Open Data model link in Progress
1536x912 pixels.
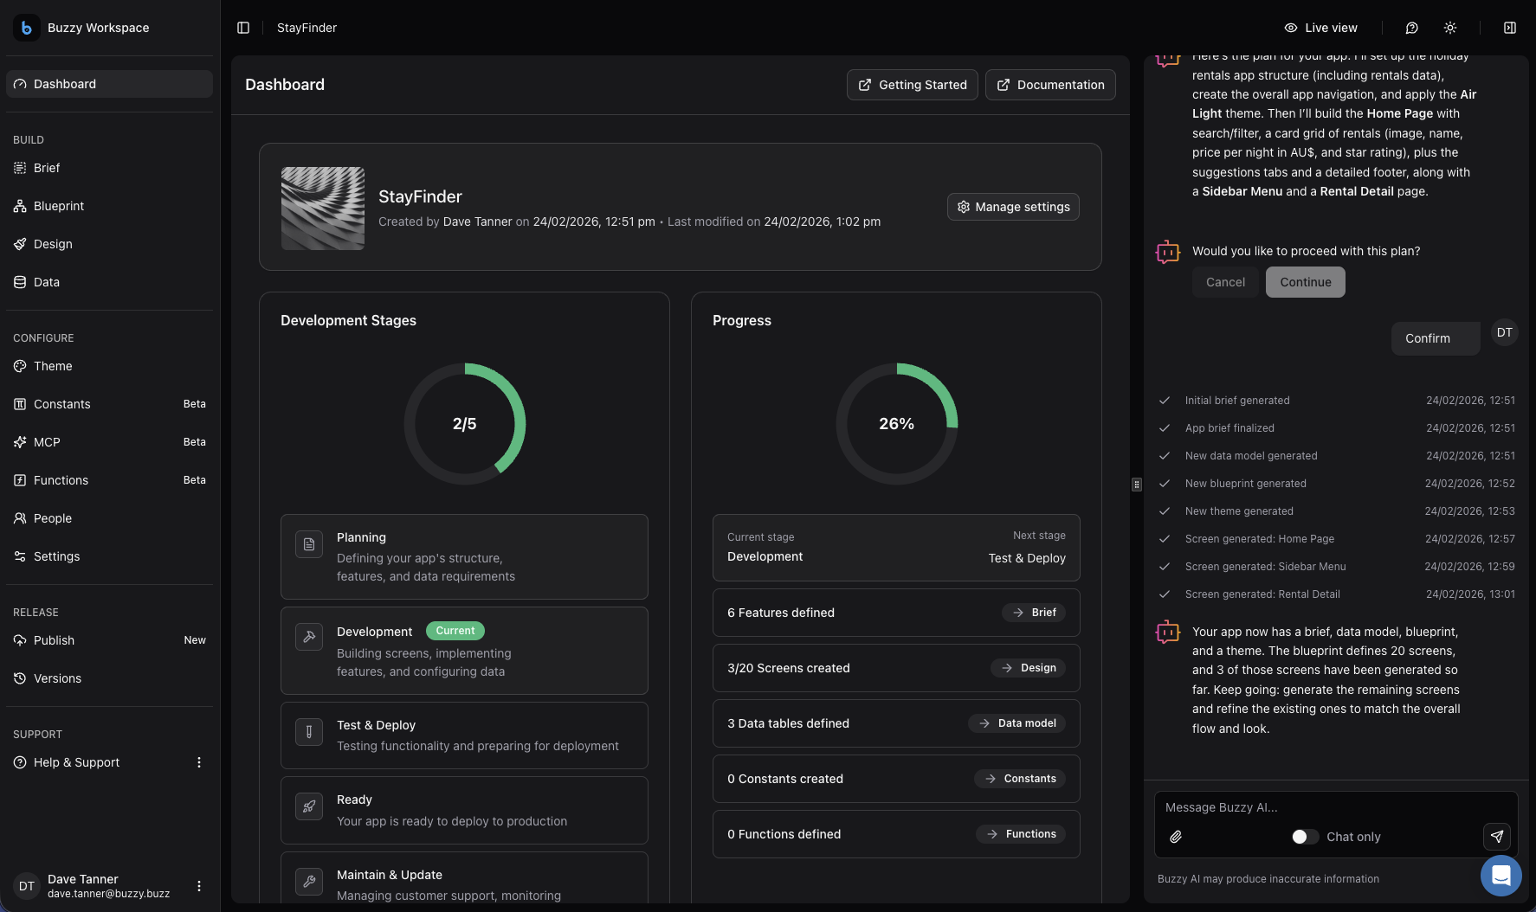[x=1017, y=723]
